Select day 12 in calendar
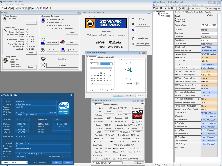This screenshot has width=222, height=166. click(x=101, y=76)
